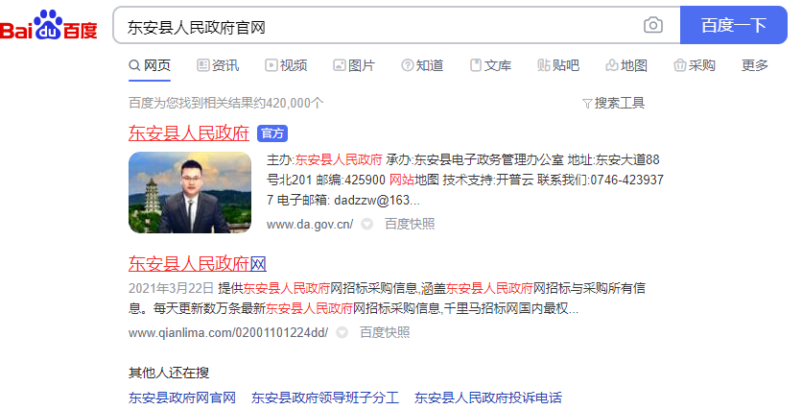The height and width of the screenshot is (410, 802).
Task: Open the 资讯 news tab
Action: tap(218, 65)
